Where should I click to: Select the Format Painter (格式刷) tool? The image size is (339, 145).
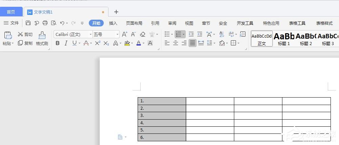pos(42,39)
